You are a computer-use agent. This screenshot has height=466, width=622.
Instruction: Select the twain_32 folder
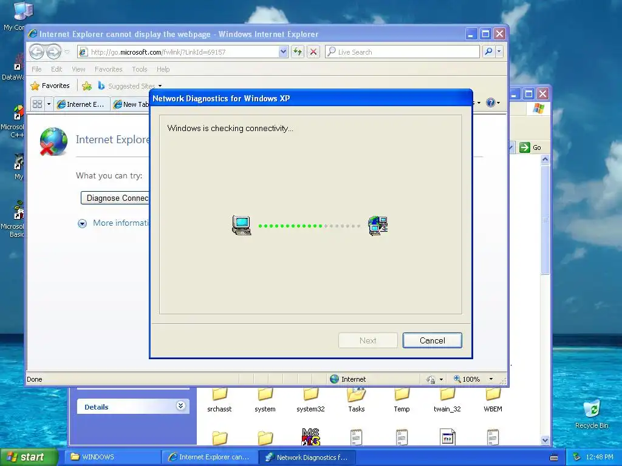[x=447, y=400]
